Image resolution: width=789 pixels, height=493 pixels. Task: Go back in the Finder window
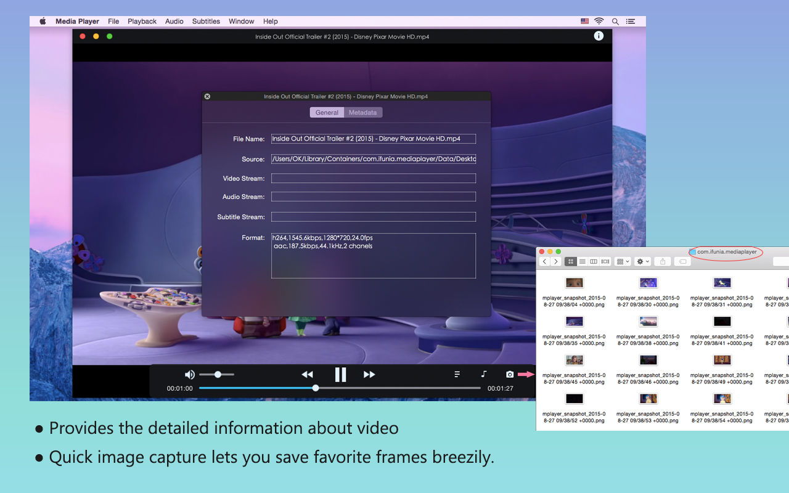click(544, 261)
